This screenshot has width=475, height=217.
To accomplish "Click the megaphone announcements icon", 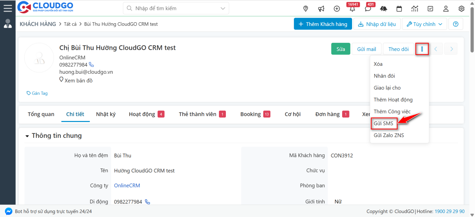I will tap(321, 9).
